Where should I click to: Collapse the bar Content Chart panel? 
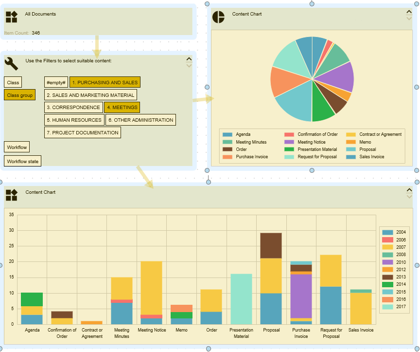(409, 190)
